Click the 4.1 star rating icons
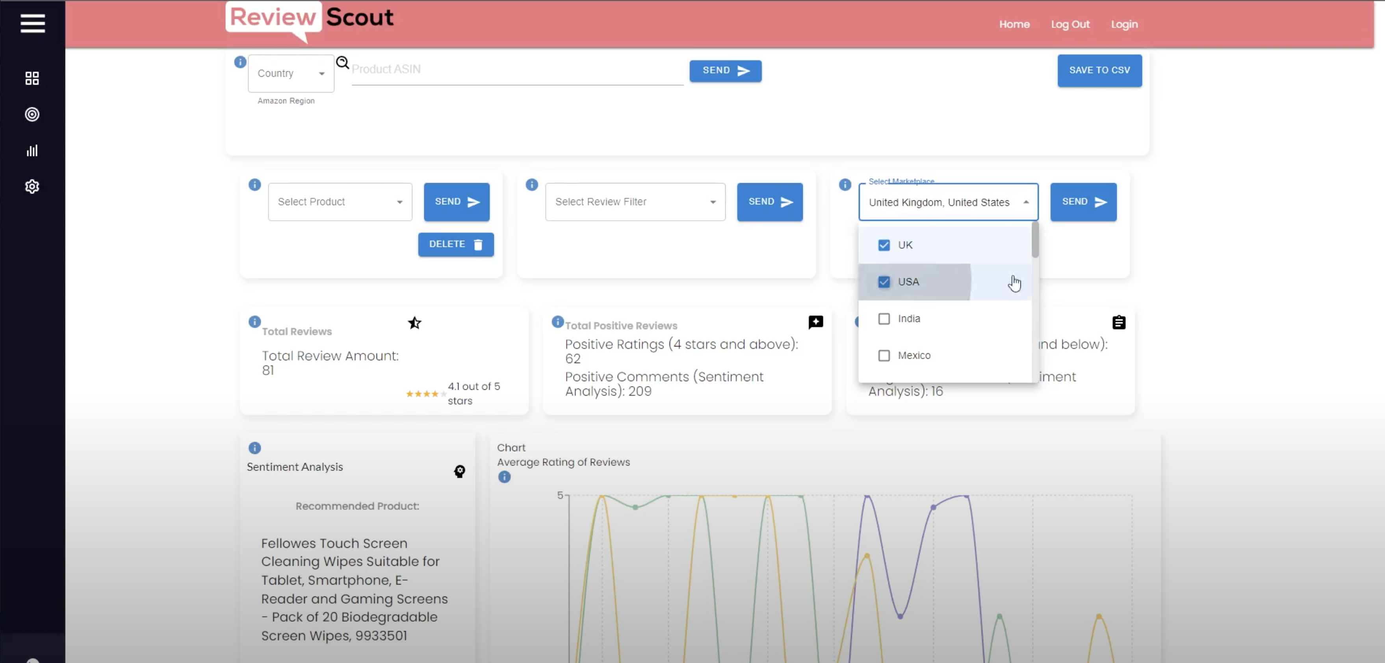 coord(426,394)
